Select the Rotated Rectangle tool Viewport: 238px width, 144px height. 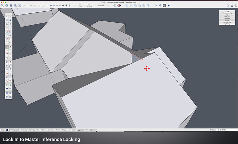point(10,32)
